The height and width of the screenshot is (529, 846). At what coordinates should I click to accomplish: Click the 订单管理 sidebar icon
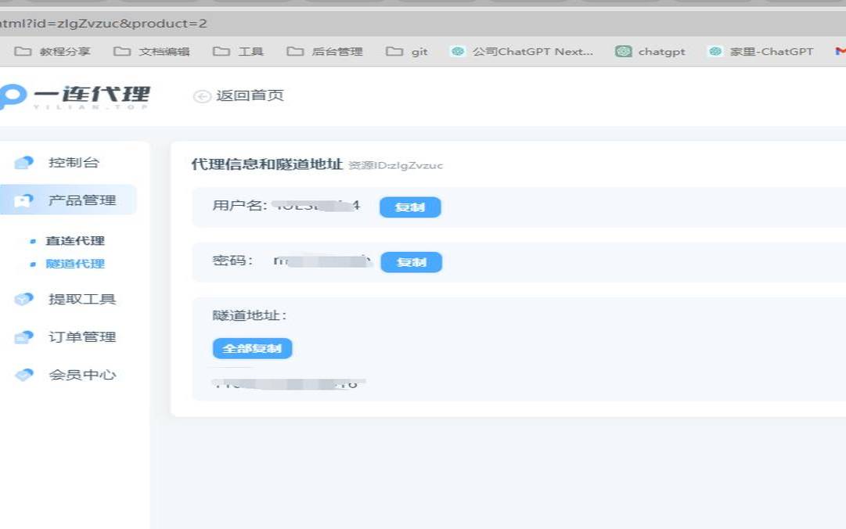[x=23, y=337]
